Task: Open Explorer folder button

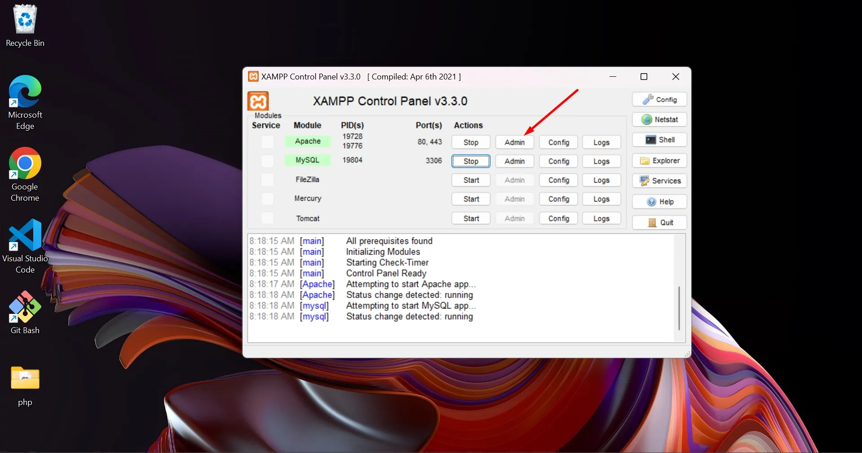Action: point(659,161)
